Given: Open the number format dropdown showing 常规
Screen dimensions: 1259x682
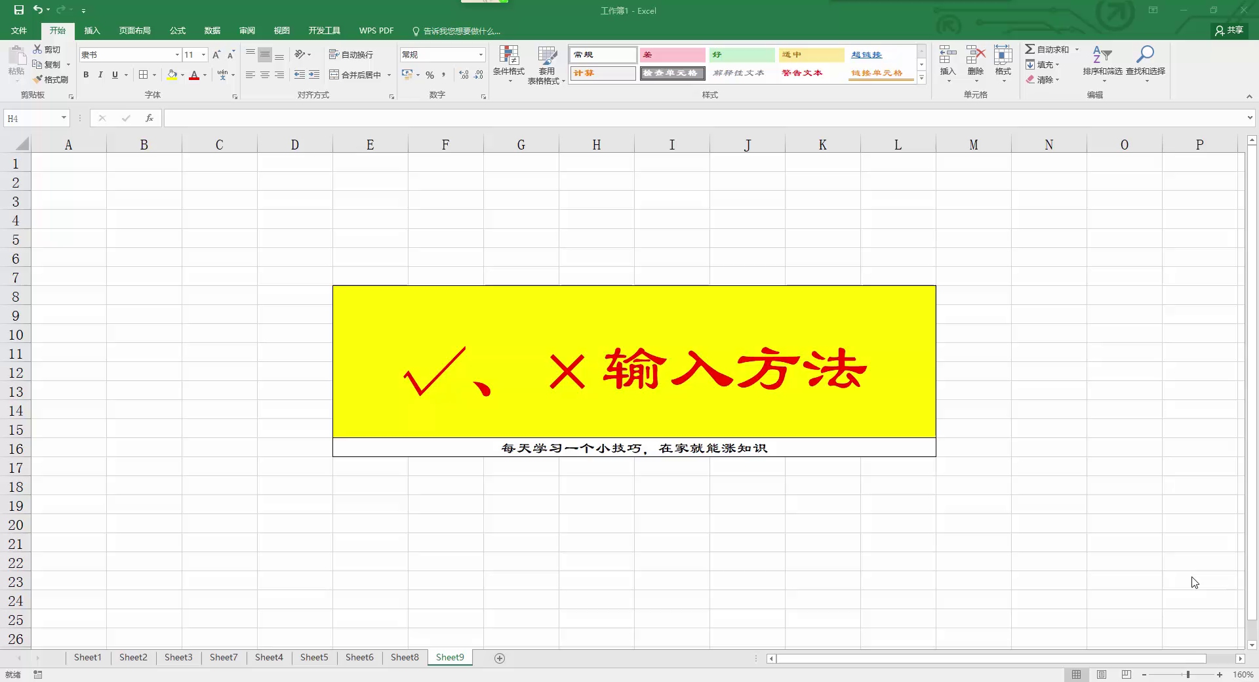Looking at the screenshot, I should 481,54.
